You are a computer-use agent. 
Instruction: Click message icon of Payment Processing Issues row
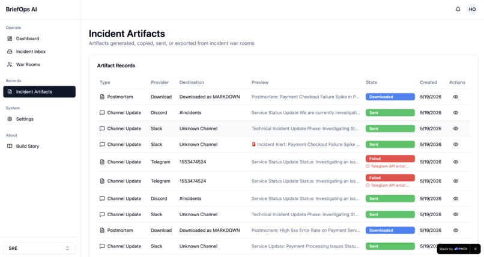click(102, 246)
